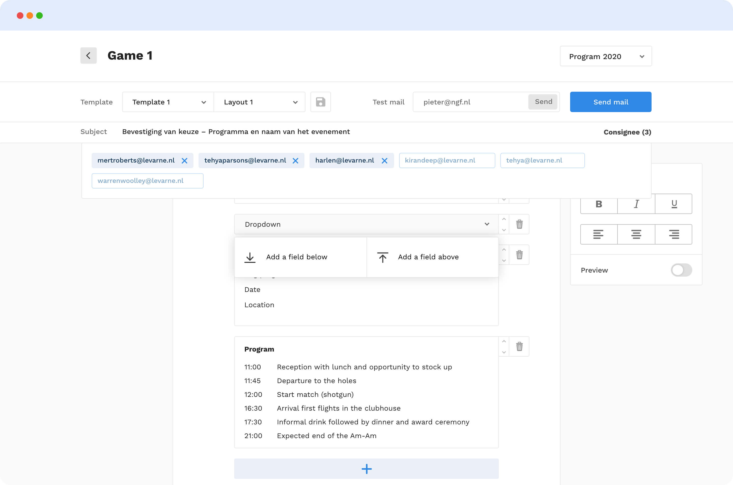Send the test mail
Viewport: 733px width, 485px height.
click(543, 102)
